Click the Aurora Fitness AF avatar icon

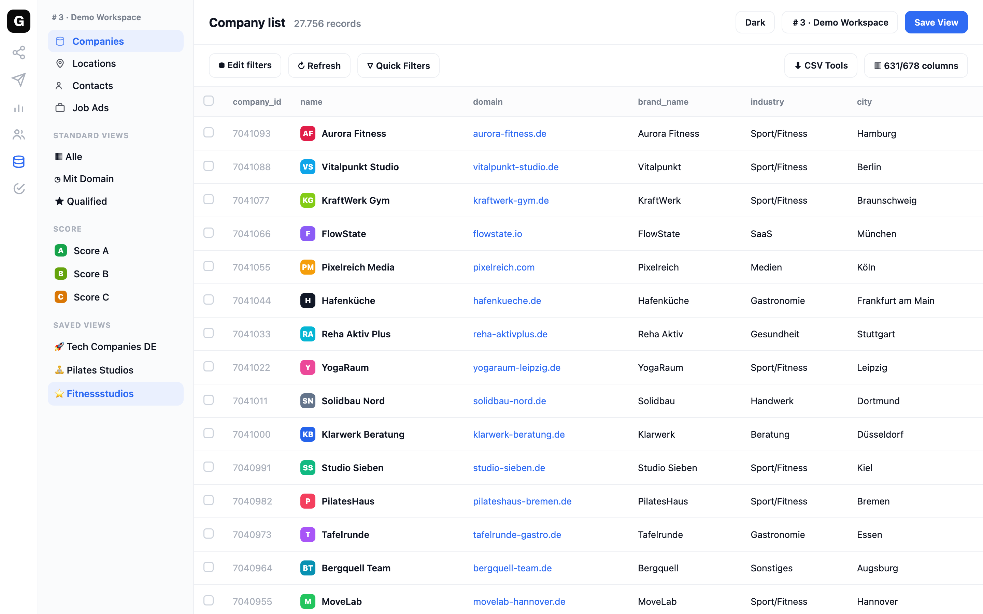[308, 134]
